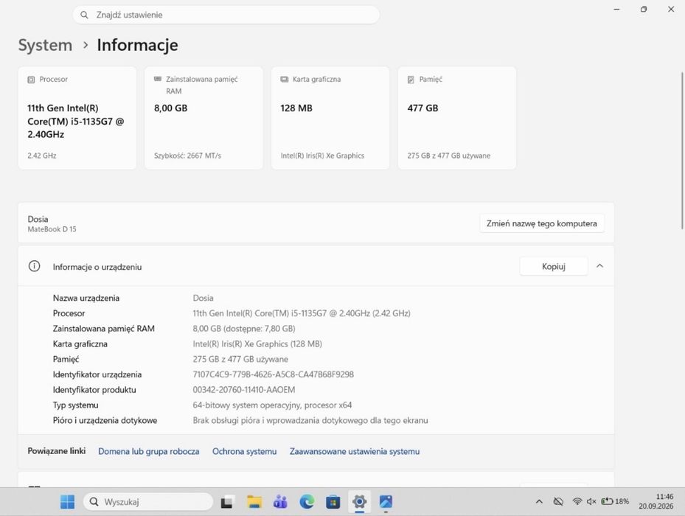Click the Procesor card icon
The height and width of the screenshot is (516, 685).
tap(31, 80)
